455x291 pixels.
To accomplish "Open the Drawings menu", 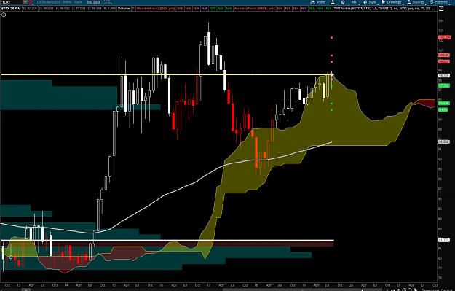I will click(392, 2).
